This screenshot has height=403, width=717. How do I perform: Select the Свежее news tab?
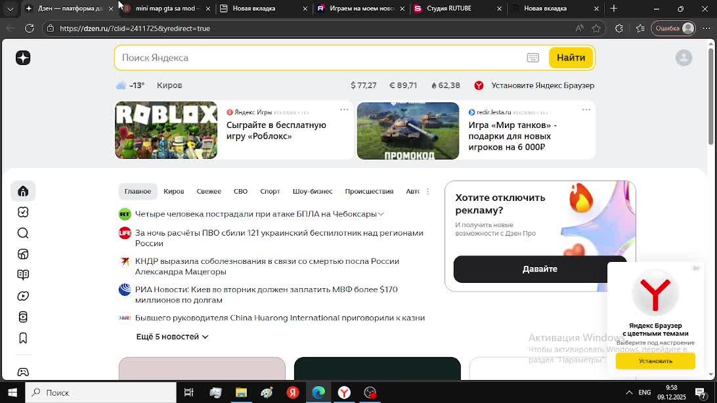209,192
